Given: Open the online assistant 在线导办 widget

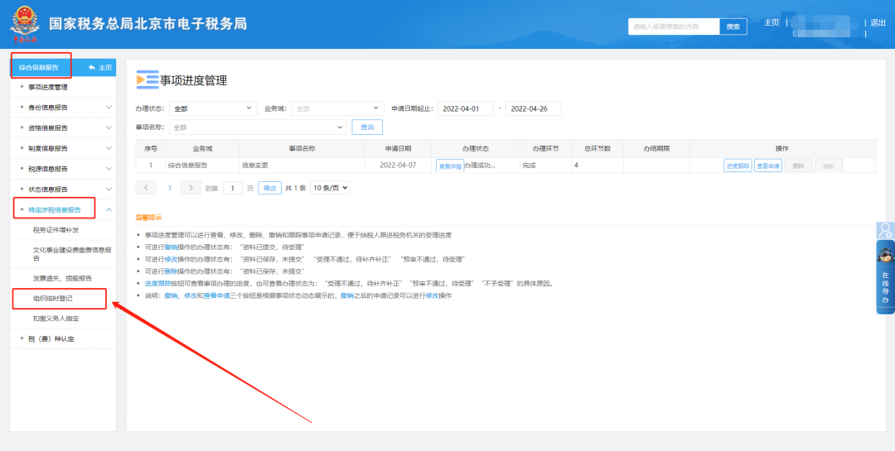Looking at the screenshot, I should coord(885,276).
